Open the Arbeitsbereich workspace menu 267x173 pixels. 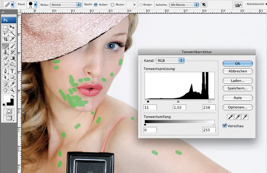pos(257,4)
